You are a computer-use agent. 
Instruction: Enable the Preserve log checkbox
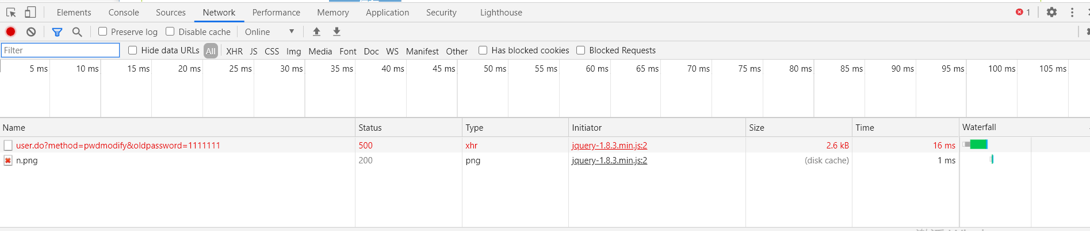(x=103, y=32)
